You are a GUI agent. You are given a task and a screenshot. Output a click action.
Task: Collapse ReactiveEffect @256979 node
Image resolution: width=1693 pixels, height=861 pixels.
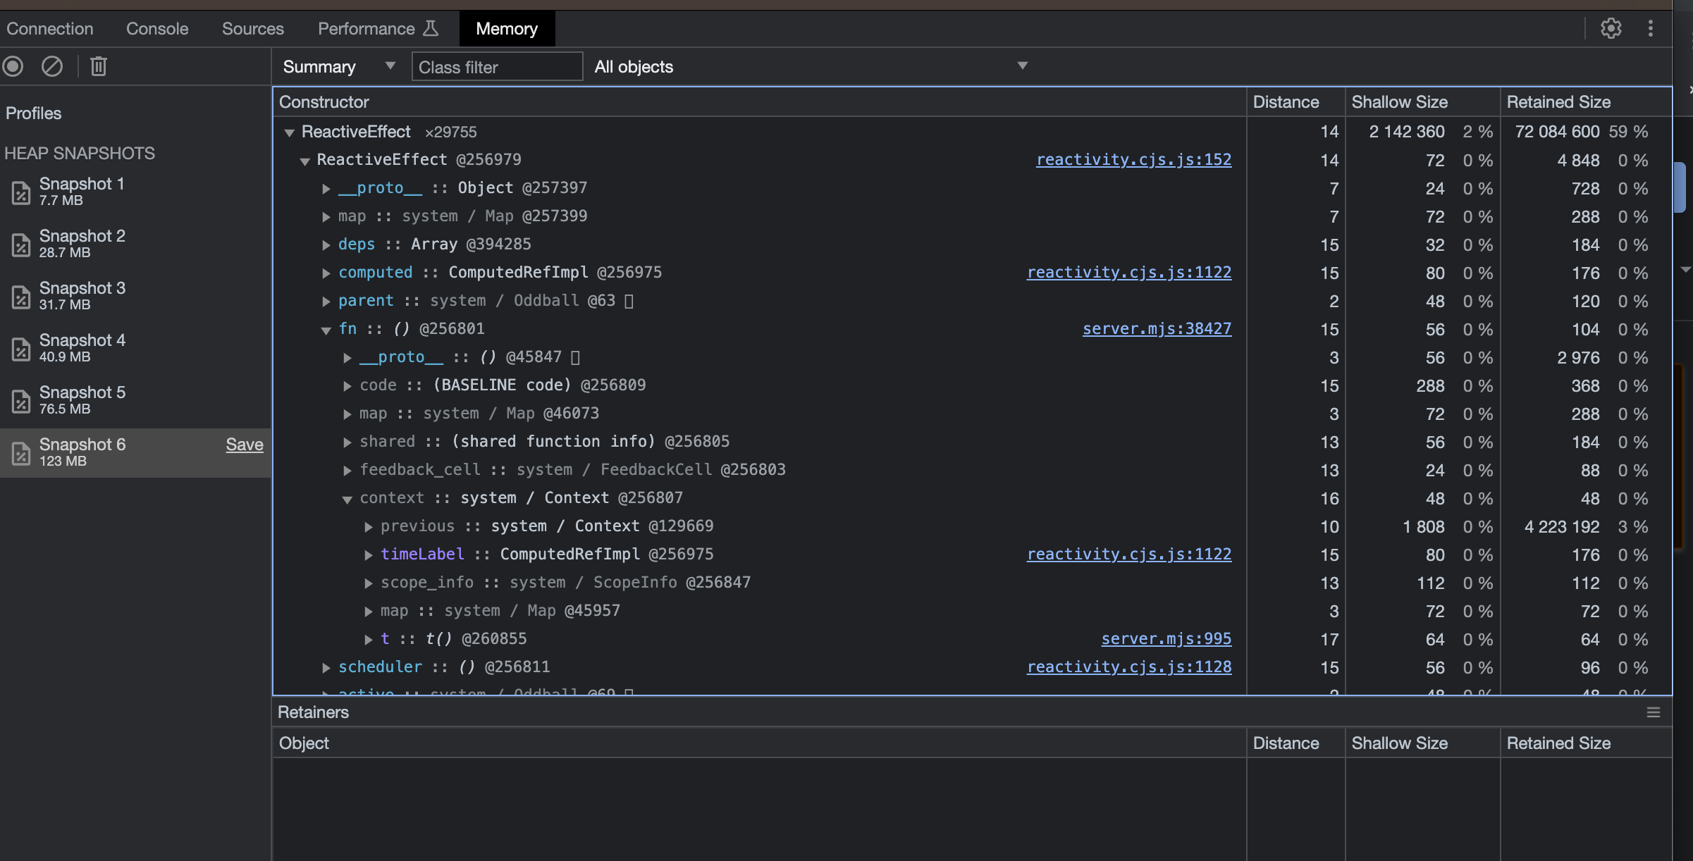(304, 161)
